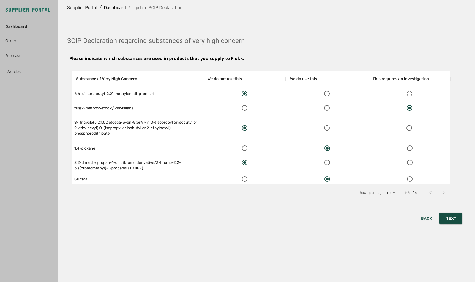Click Dashboard breadcrumb link
The image size is (475, 282).
[115, 8]
